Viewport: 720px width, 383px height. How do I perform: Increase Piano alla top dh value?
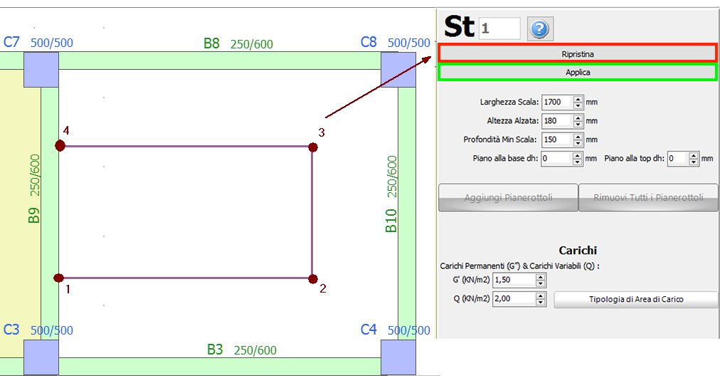click(x=694, y=156)
